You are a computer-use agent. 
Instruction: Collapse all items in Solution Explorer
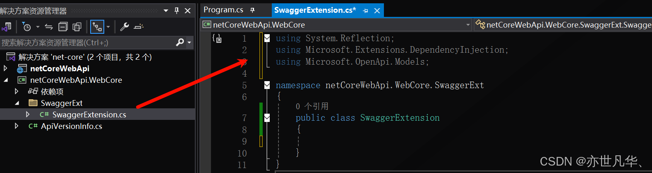coord(63,27)
